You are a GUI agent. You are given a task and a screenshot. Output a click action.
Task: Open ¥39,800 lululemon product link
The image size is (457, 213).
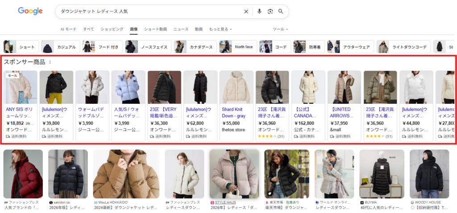pyautogui.click(x=55, y=112)
